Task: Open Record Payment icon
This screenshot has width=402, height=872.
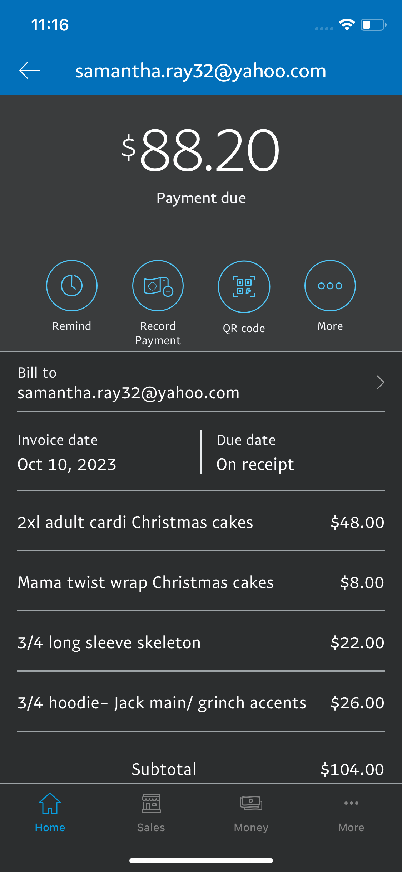Action: pos(158,286)
